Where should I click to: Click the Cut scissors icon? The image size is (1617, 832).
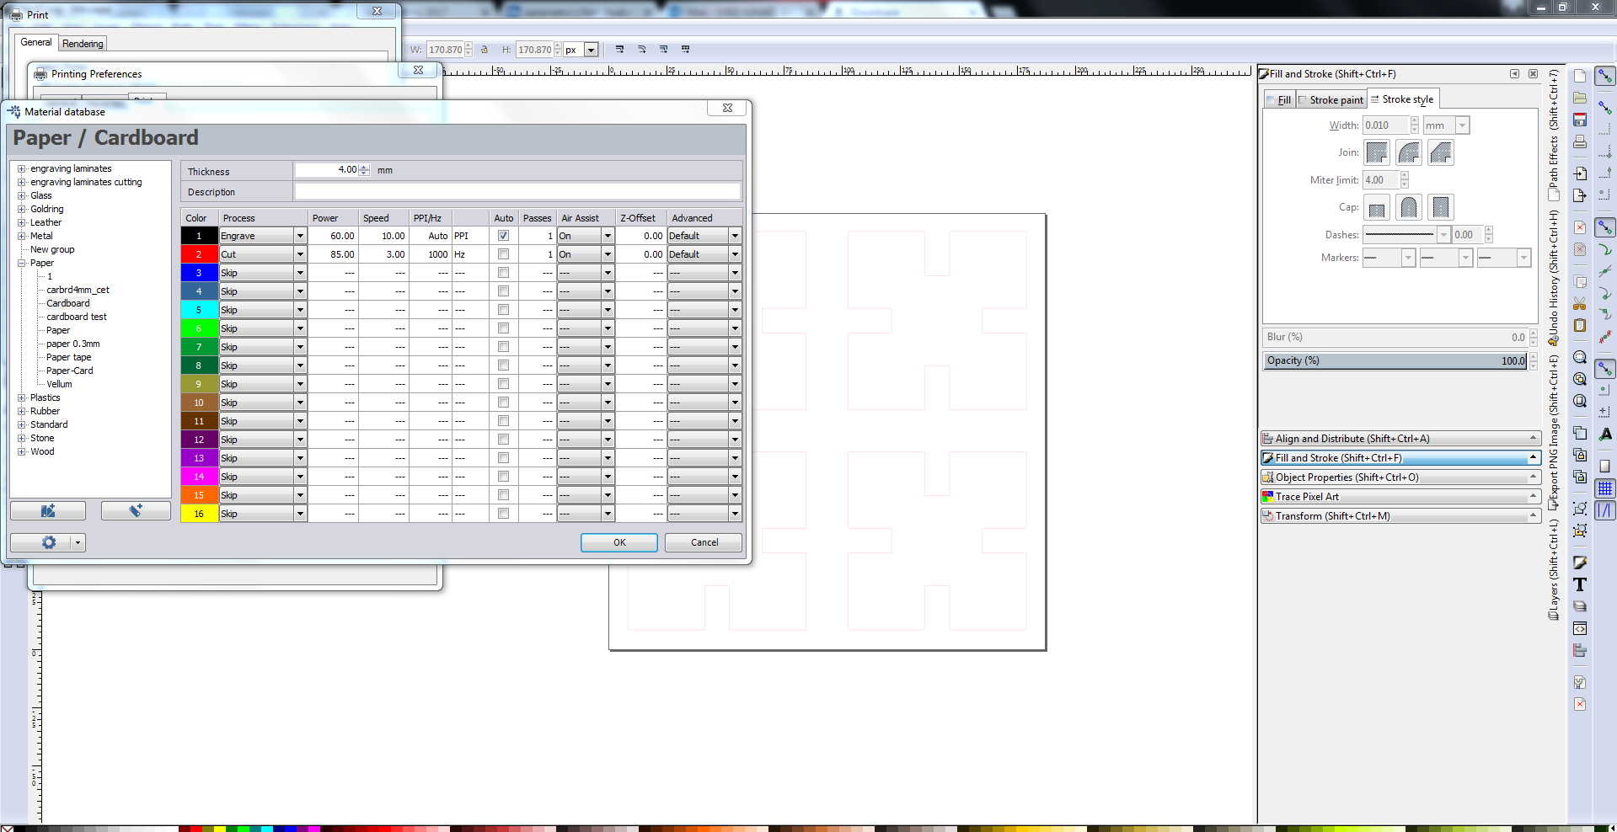1580,304
